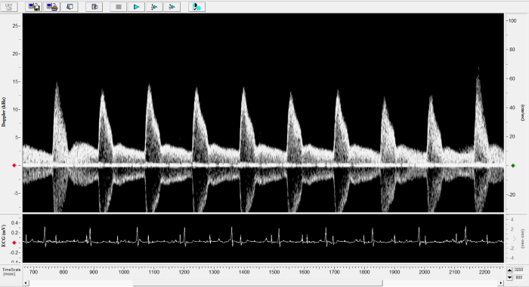Click the TimeScale (msec) label
The width and height of the screenshot is (529, 287).
[x=11, y=272]
